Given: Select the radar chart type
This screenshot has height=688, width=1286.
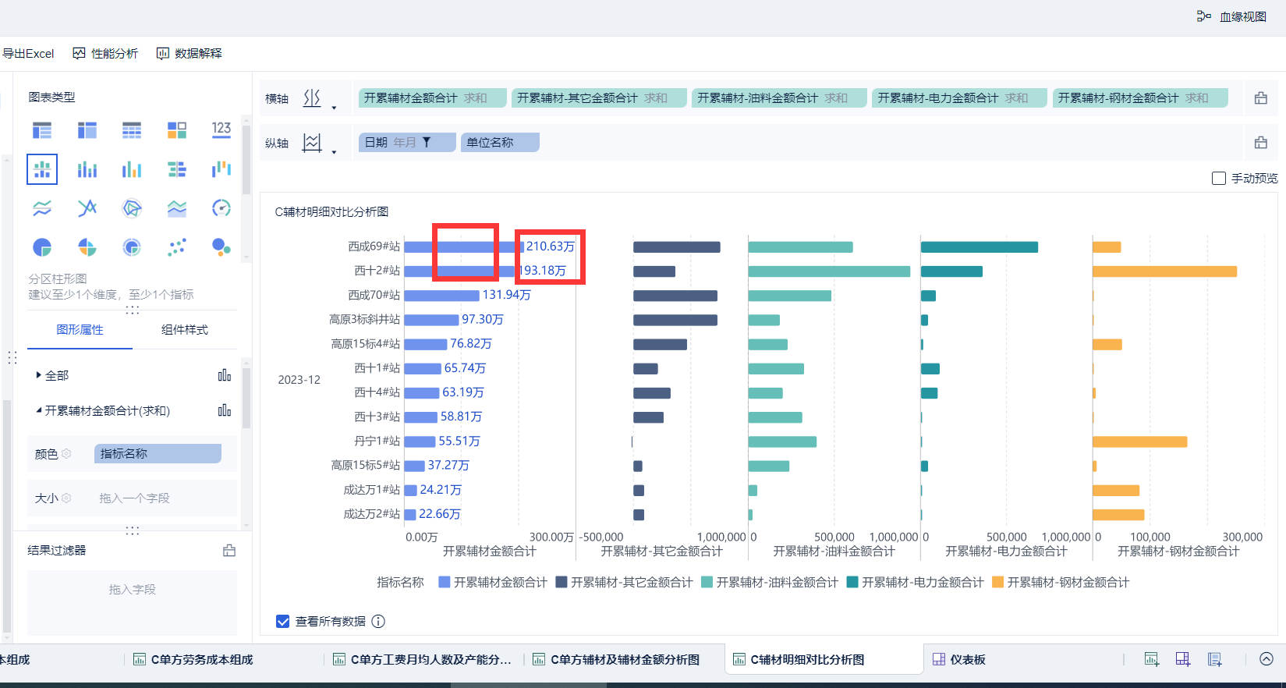Looking at the screenshot, I should (132, 208).
